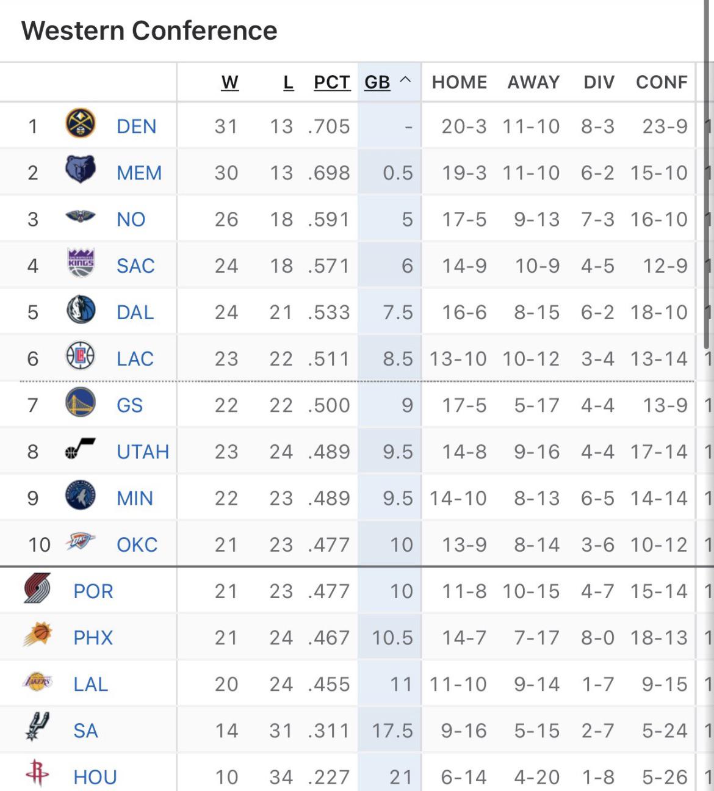Click the CONF column header
714x791 pixels.
(x=662, y=82)
